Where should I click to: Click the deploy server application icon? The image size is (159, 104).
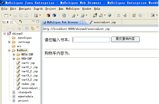point(95,15)
